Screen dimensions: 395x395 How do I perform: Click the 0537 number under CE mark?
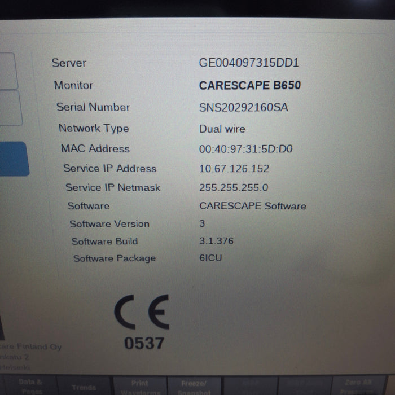144,343
